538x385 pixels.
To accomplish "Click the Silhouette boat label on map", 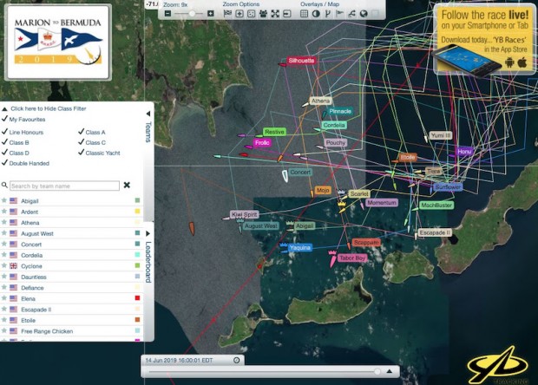I will click(x=301, y=61).
